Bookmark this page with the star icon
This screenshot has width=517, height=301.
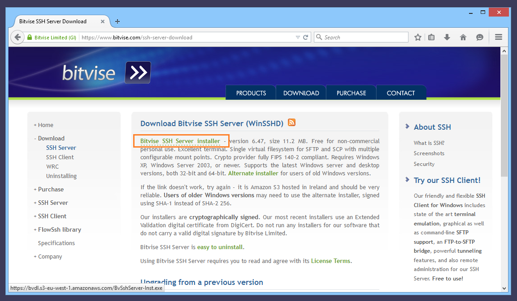coord(418,37)
